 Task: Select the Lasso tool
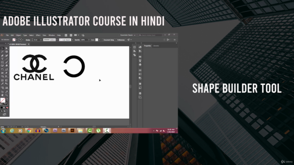[6, 52]
